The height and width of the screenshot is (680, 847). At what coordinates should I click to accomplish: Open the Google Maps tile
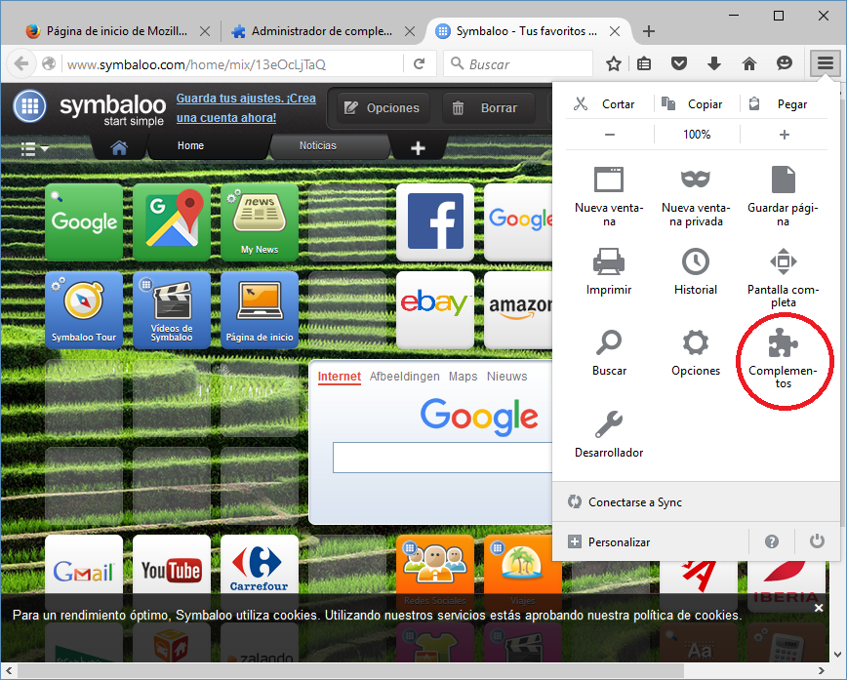172,222
